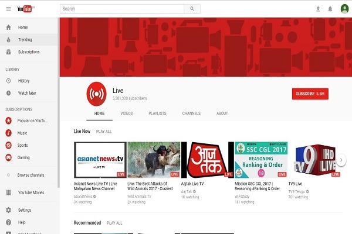352x234 pixels.
Task: Open 'Mission SSC CGL 2017' video title
Action: click(258, 186)
